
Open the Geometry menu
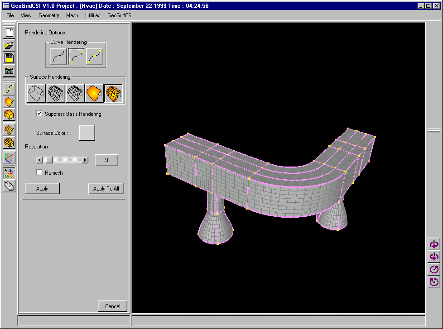48,15
